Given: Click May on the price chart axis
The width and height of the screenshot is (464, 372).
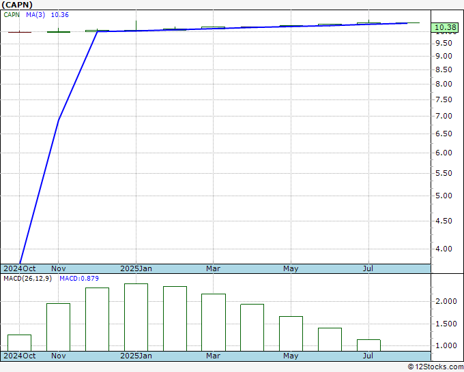Looking at the screenshot, I should click(291, 268).
